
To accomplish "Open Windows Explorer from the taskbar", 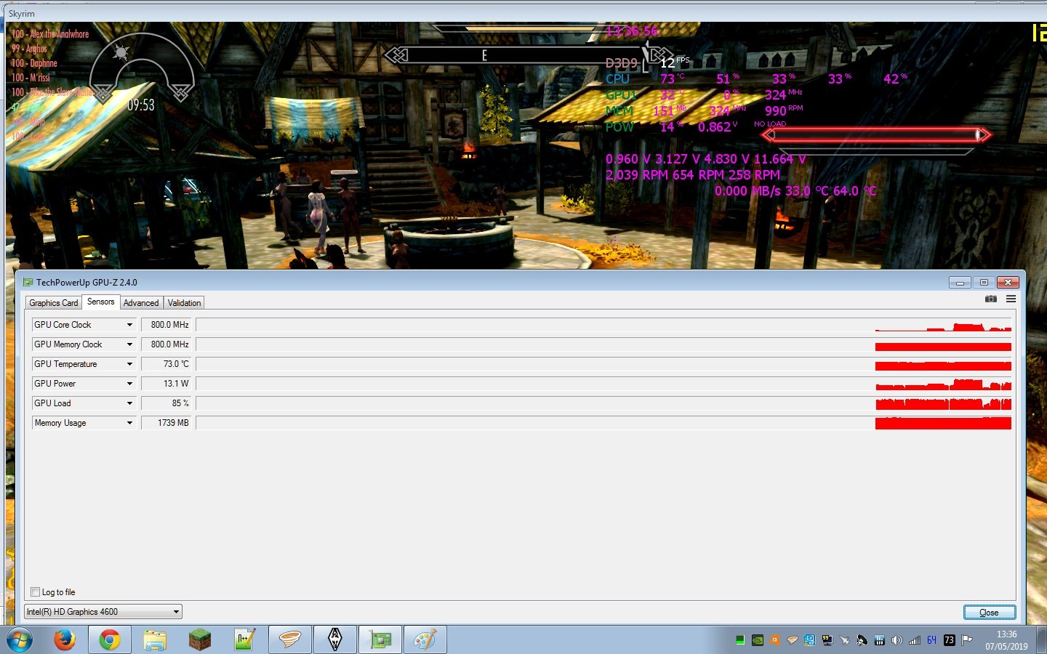I will pyautogui.click(x=155, y=639).
